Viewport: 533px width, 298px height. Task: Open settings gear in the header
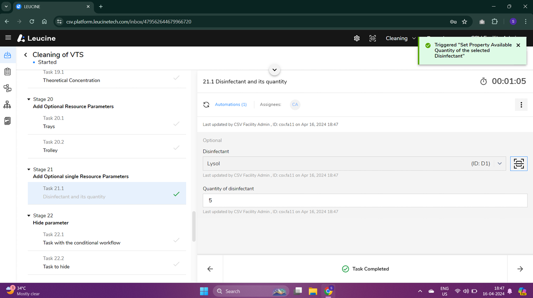coord(357,38)
